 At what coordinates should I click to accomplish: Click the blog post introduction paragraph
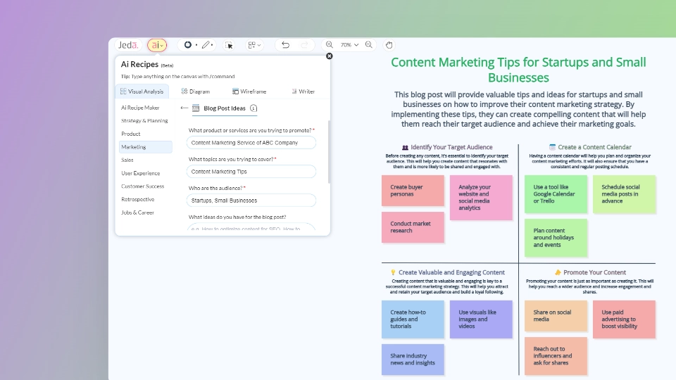pyautogui.click(x=518, y=109)
